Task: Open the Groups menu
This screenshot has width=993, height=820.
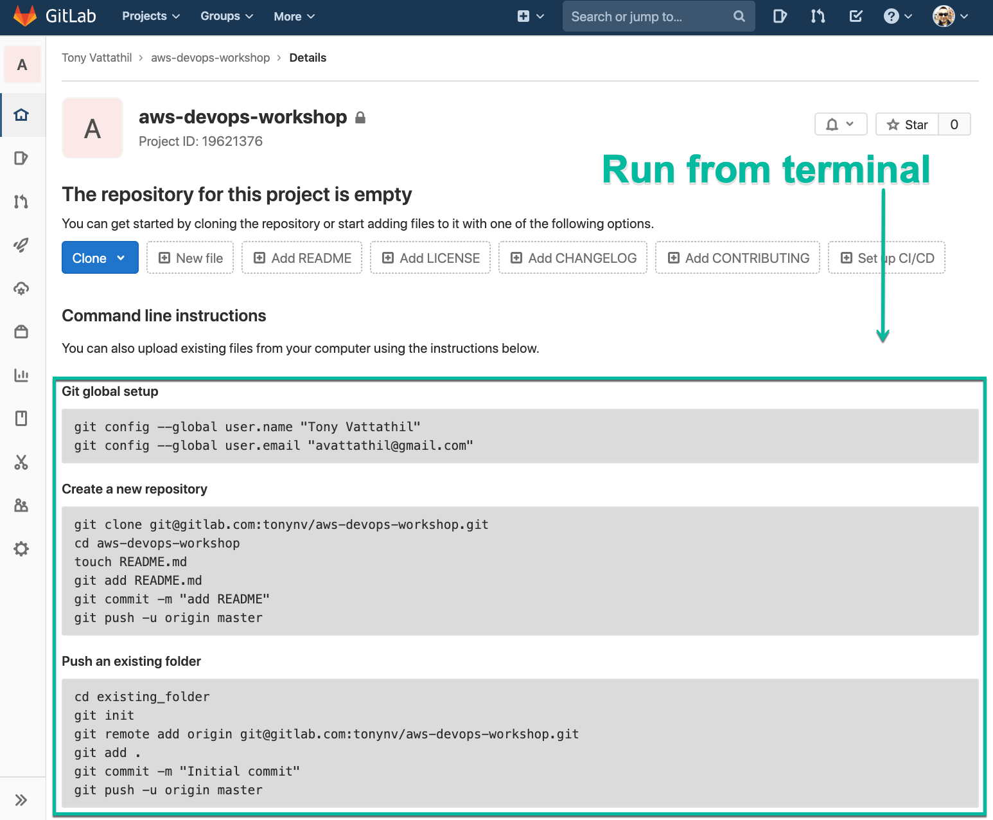Action: click(227, 16)
